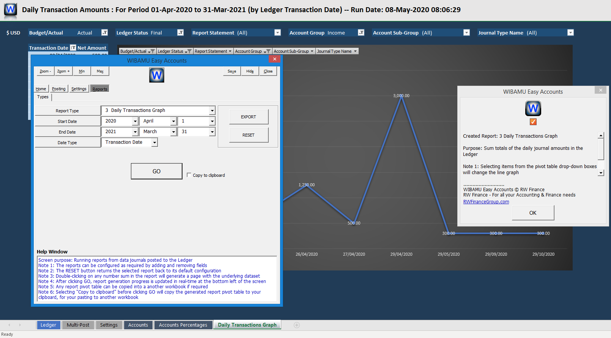This screenshot has width=611, height=338.
Task: Open the Start Date year 2020 dropdown
Action: click(x=135, y=121)
